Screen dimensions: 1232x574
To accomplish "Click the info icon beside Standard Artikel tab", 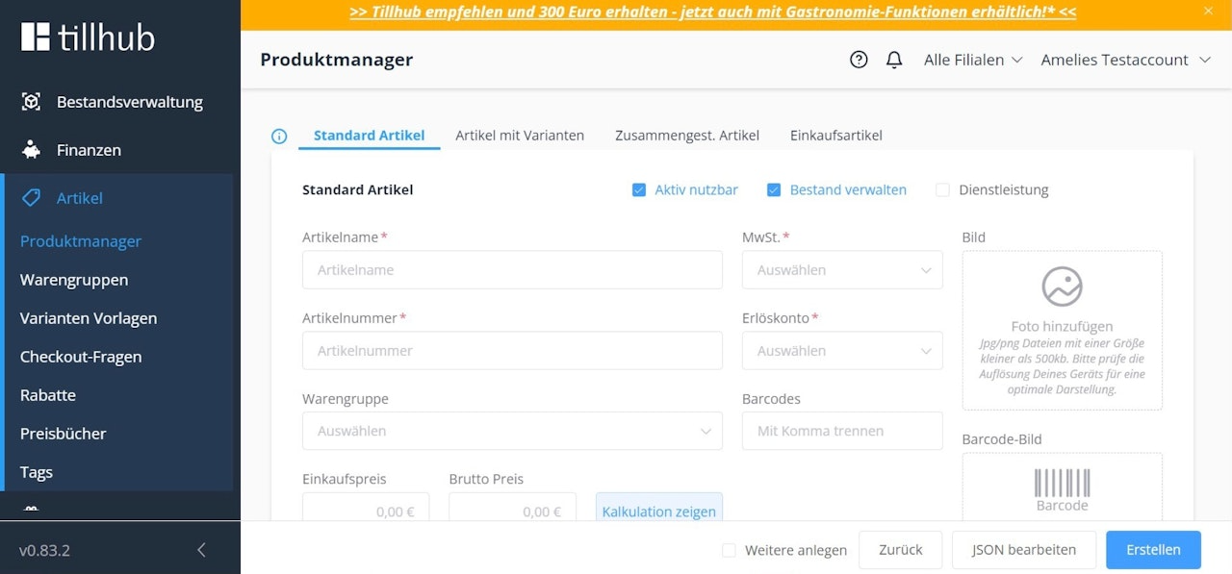I will tap(279, 137).
